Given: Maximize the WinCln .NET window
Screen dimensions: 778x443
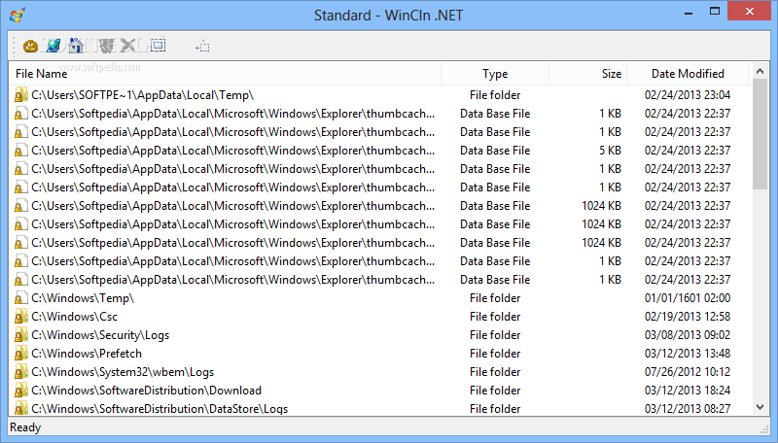Looking at the screenshot, I should tap(715, 12).
